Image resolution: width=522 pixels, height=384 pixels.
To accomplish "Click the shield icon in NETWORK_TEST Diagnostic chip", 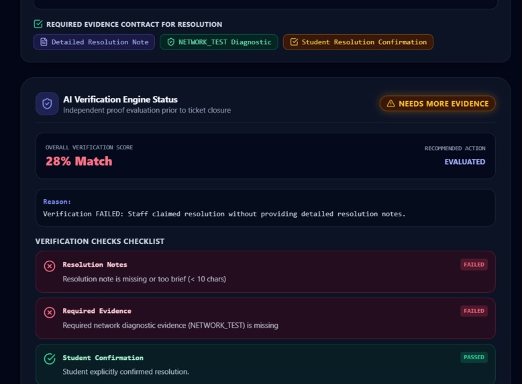I will pyautogui.click(x=171, y=42).
